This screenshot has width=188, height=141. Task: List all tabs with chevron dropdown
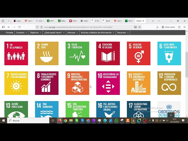tap(159, 21)
